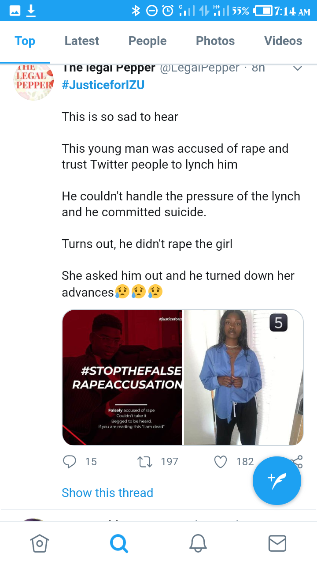317x565 pixels.
Task: Select the Top results tab
Action: tap(25, 41)
